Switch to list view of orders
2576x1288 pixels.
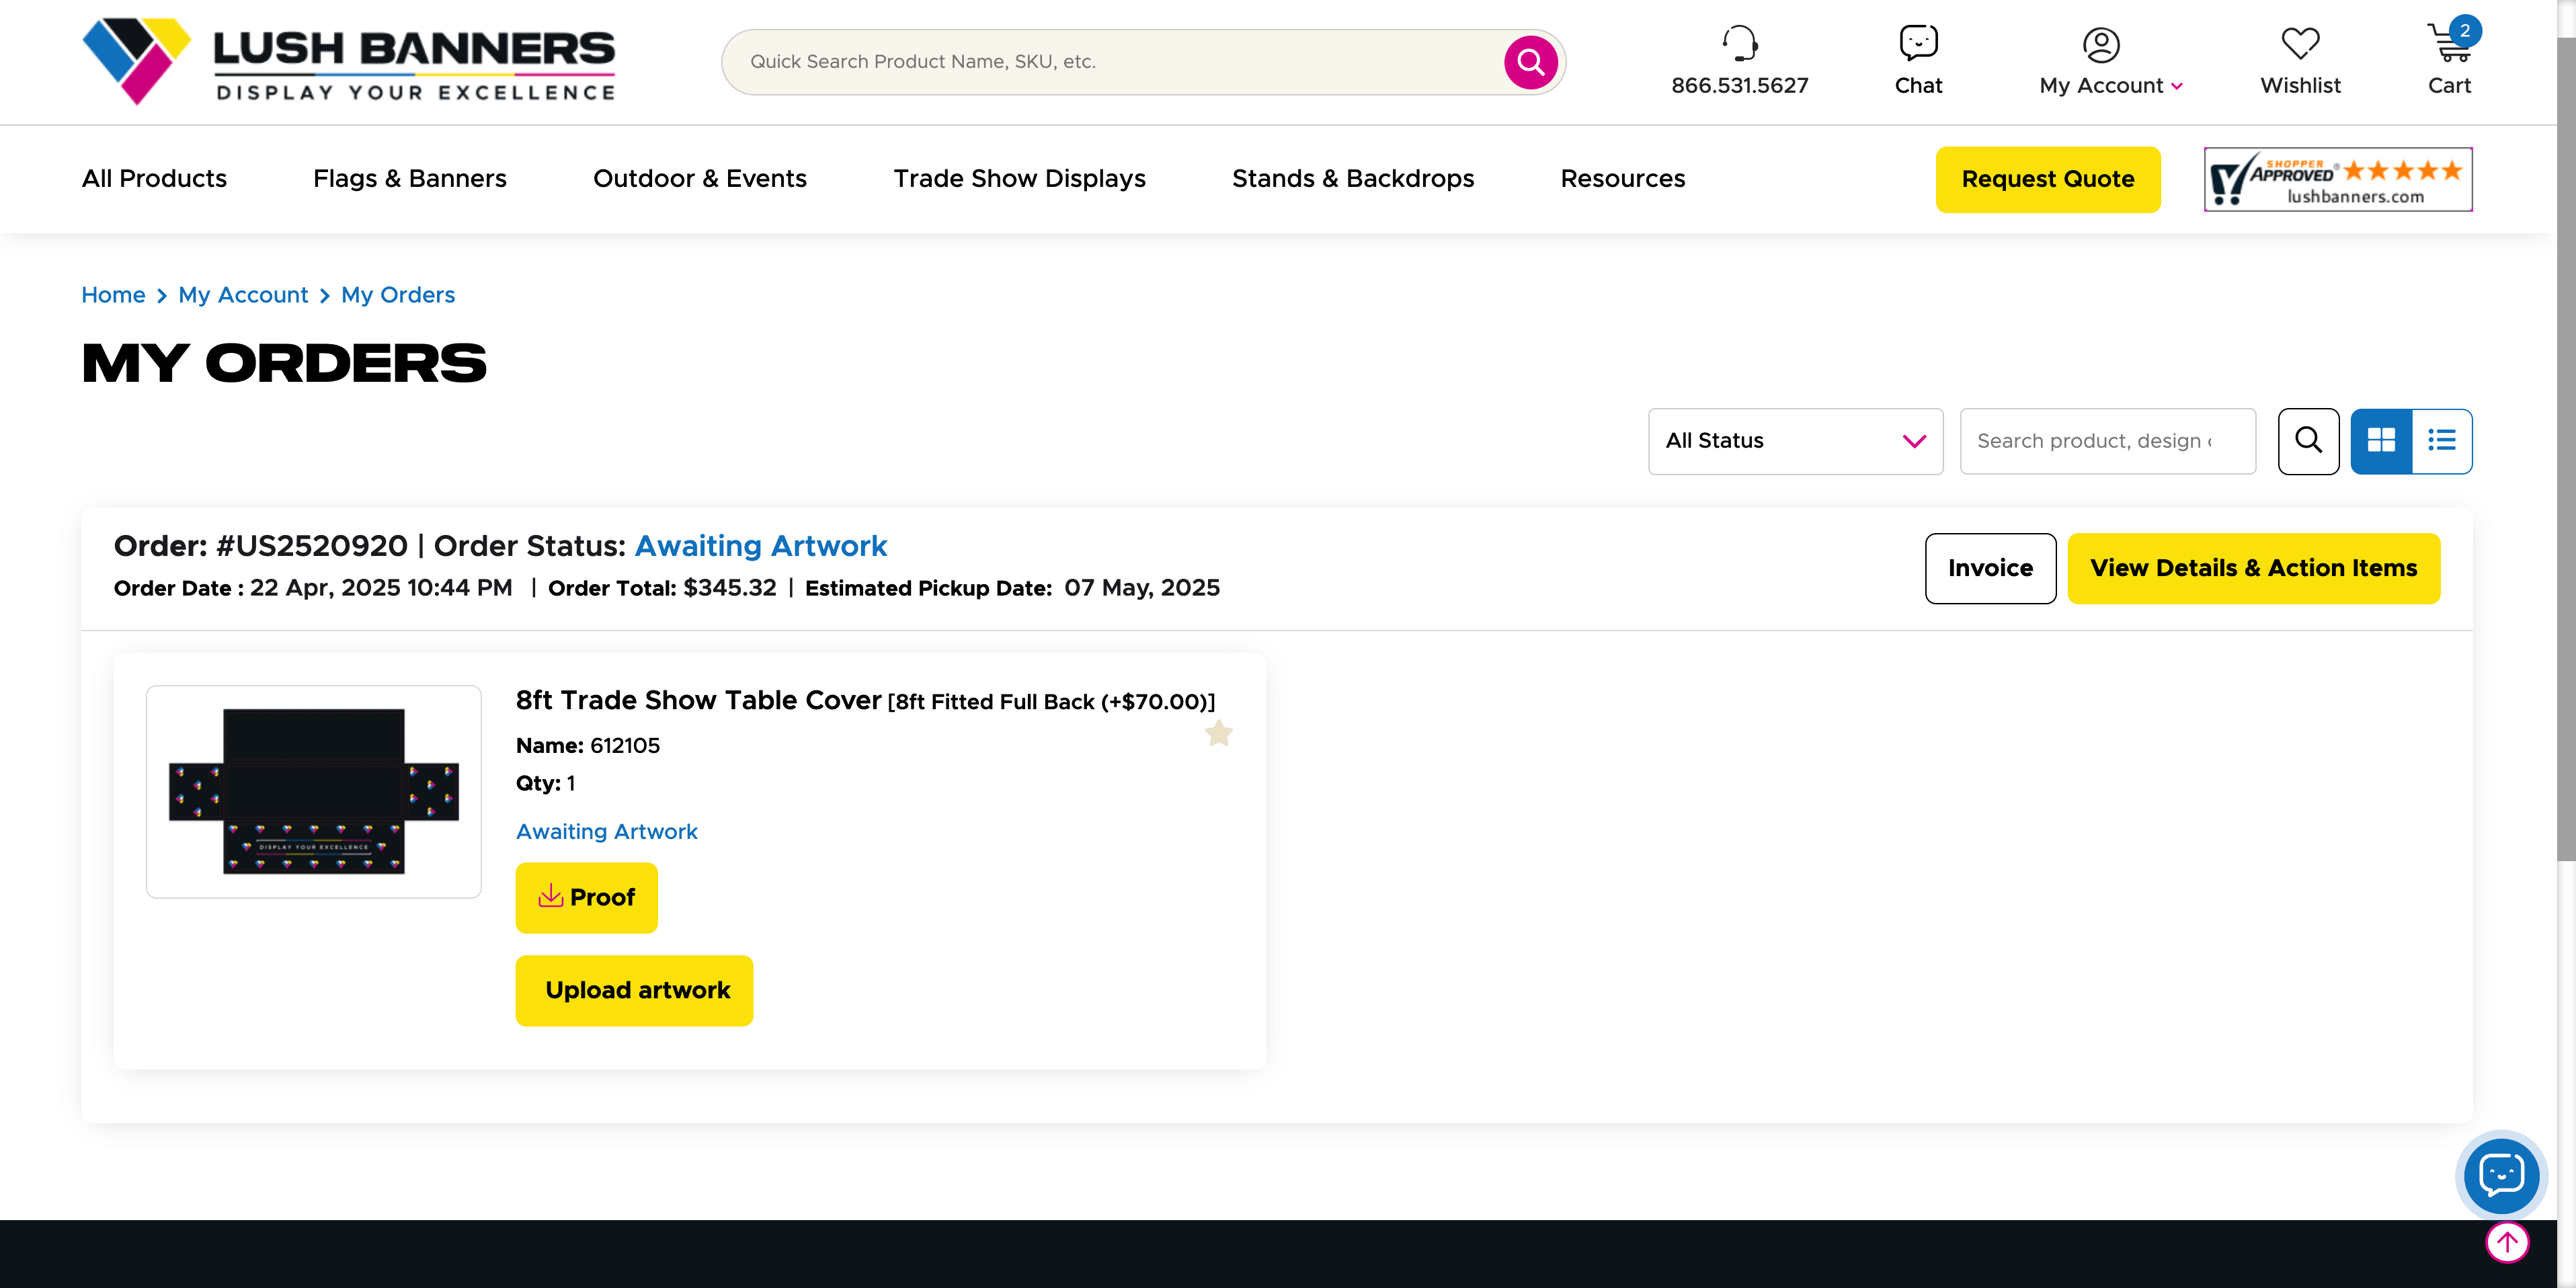(x=2441, y=441)
